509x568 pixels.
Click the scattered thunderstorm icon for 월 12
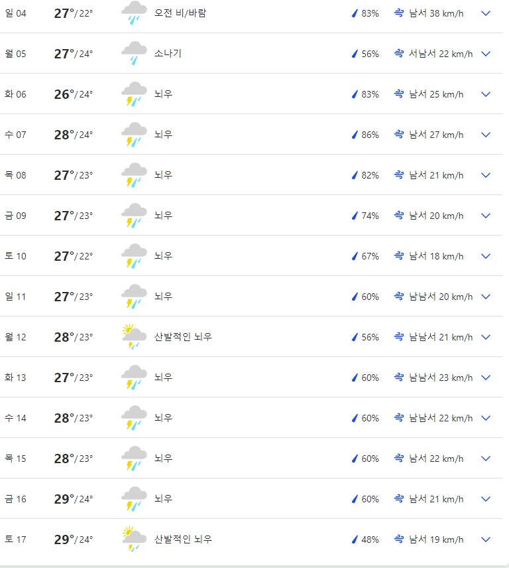tap(134, 337)
